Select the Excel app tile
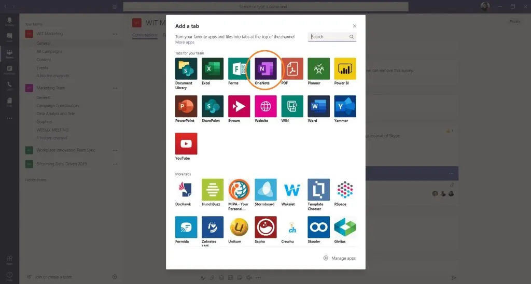Image resolution: width=531 pixels, height=284 pixels. point(212,69)
